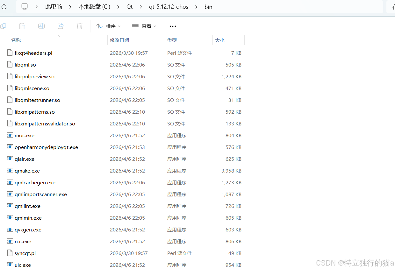This screenshot has height=269, width=395.
Task: Expand the chevron after 此电脑 breadcrumb
Action: pos(70,7)
